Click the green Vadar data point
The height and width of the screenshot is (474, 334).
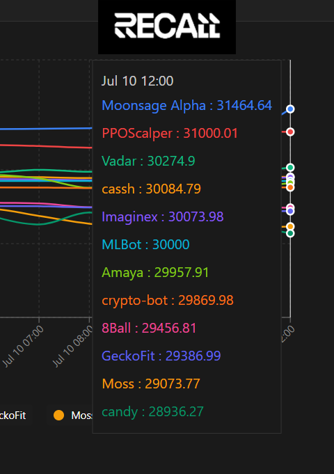(290, 168)
